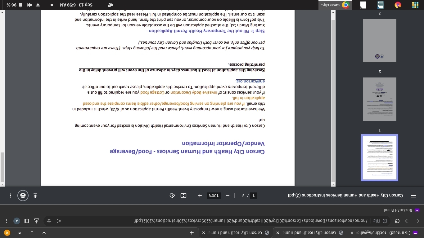Zoom in with the plus icon

point(200,196)
